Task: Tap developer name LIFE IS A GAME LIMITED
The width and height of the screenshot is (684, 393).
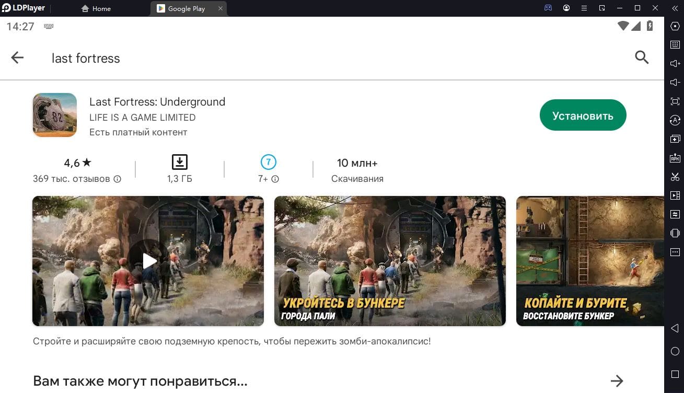Action: [143, 118]
